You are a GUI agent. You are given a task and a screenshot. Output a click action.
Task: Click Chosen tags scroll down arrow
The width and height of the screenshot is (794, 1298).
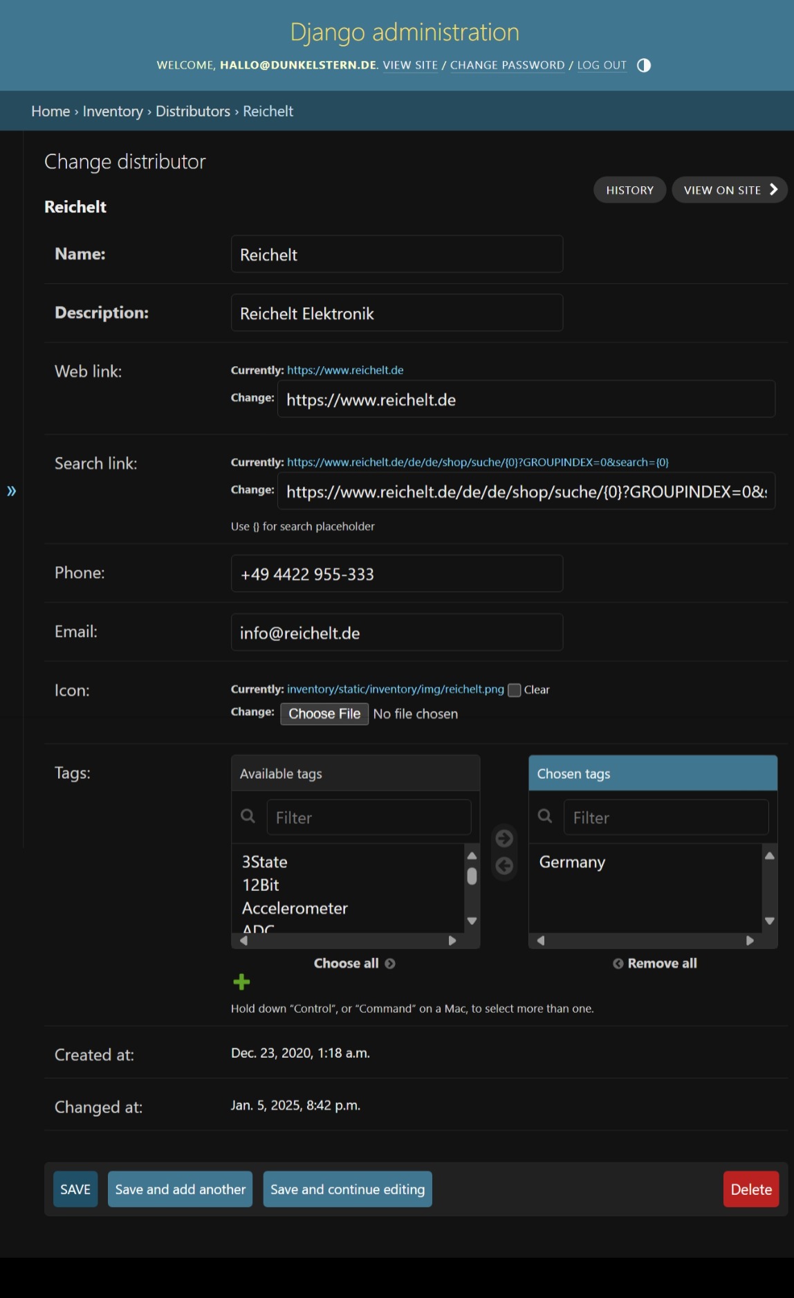770,921
